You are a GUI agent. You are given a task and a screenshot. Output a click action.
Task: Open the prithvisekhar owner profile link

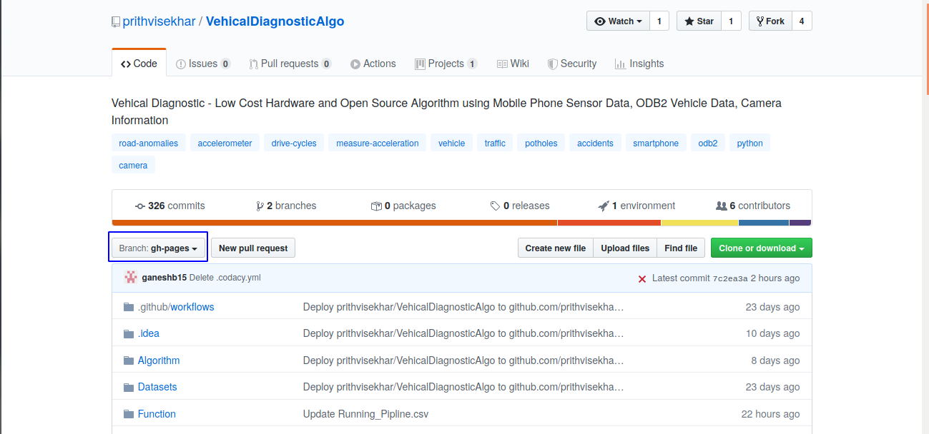159,21
